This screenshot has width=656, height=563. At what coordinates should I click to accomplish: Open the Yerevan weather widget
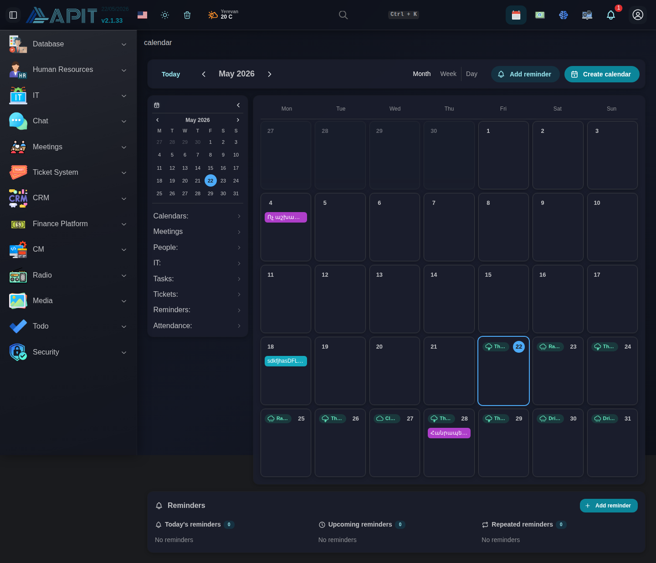tap(223, 15)
